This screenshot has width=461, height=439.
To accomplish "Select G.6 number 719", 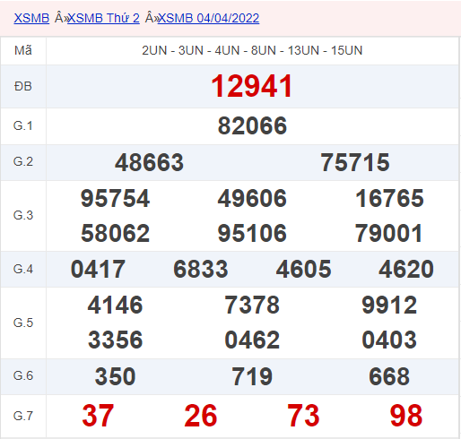I will point(252,376).
